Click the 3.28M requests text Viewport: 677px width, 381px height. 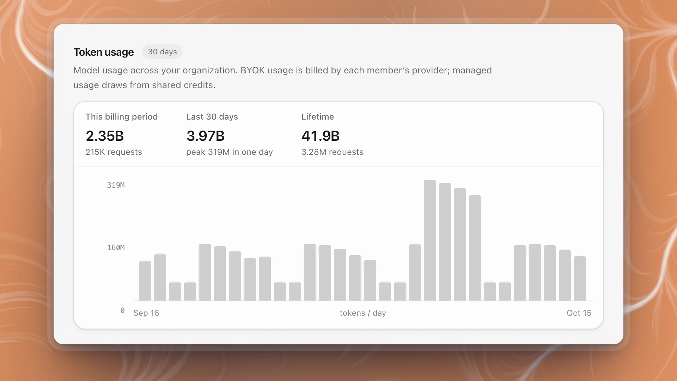(x=332, y=152)
